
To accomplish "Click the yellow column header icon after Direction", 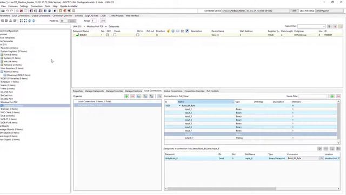I will point(168,31).
